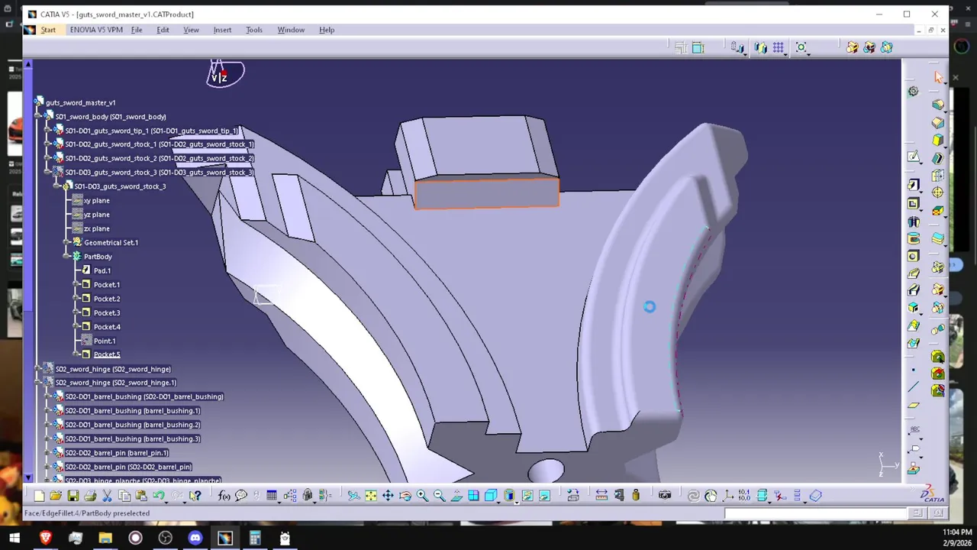Click the New document icon
The width and height of the screenshot is (977, 550).
40,496
